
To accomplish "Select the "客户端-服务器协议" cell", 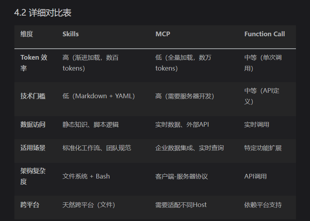I will (x=181, y=176).
